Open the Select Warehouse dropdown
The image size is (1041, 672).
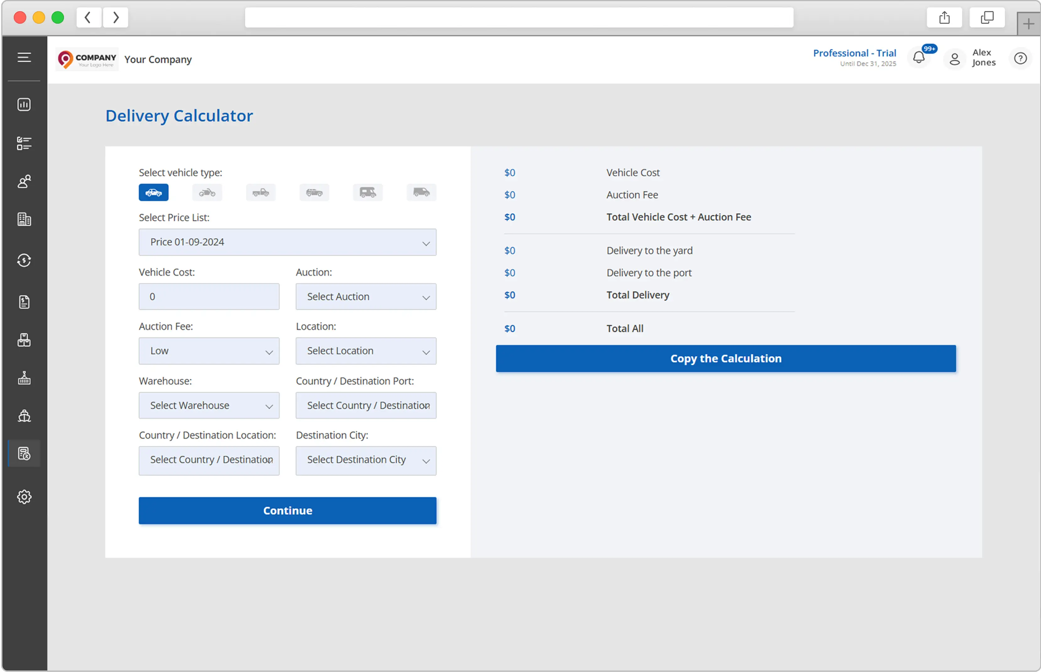pos(209,405)
